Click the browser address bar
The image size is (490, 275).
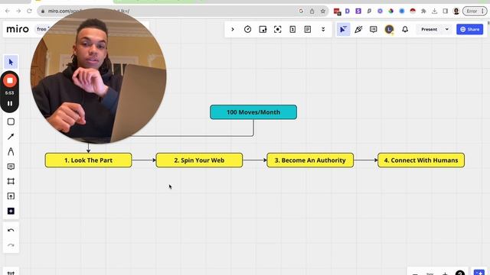click(183, 11)
